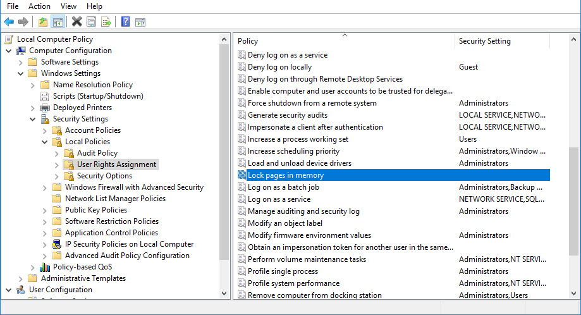This screenshot has width=581, height=315.
Task: Open the File menu
Action: pyautogui.click(x=13, y=6)
